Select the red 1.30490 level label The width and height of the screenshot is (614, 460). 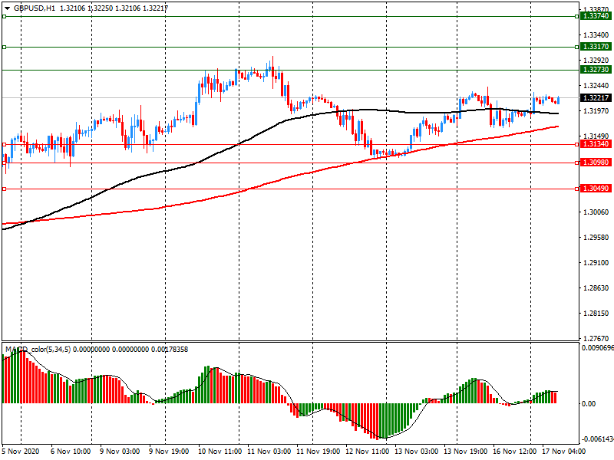pos(595,189)
